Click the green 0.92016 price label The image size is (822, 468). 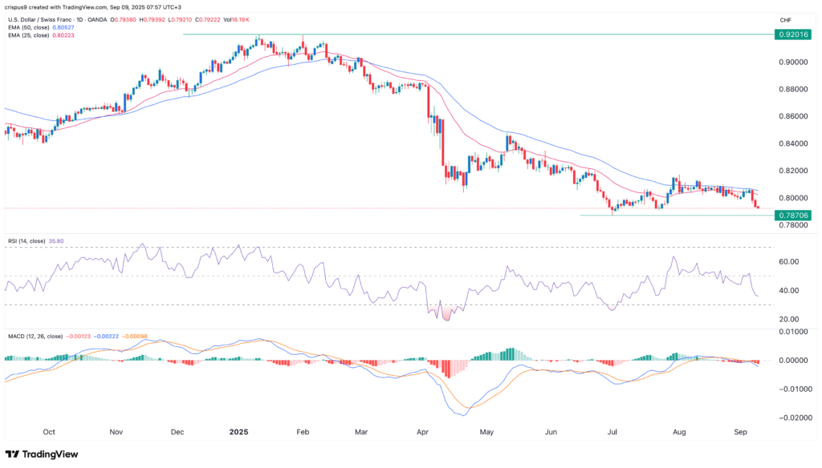(x=791, y=34)
